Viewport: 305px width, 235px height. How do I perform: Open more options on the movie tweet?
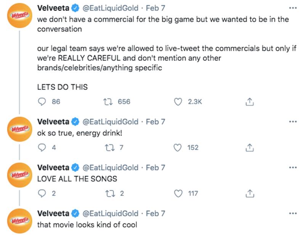tap(292, 213)
